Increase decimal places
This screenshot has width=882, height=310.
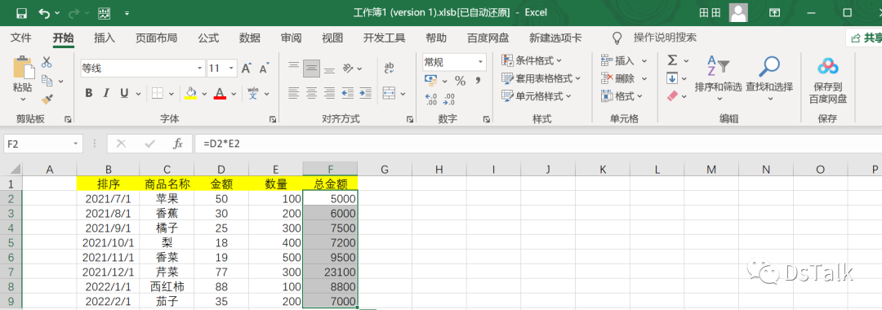[x=432, y=100]
